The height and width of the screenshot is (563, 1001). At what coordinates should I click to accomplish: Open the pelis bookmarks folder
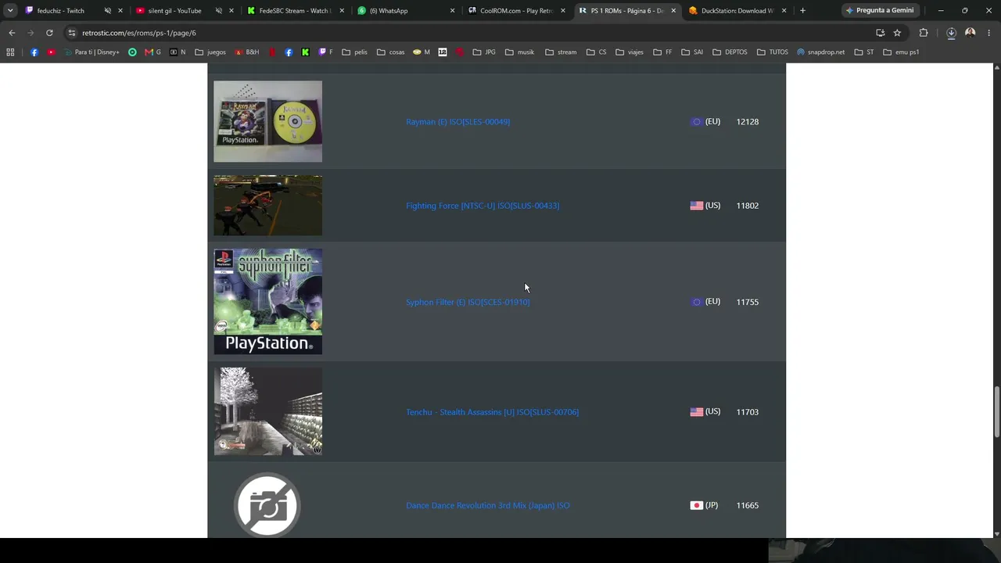[x=355, y=52]
